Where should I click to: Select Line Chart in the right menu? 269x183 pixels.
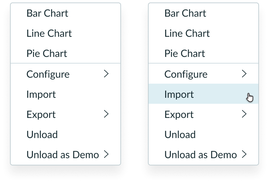(187, 33)
